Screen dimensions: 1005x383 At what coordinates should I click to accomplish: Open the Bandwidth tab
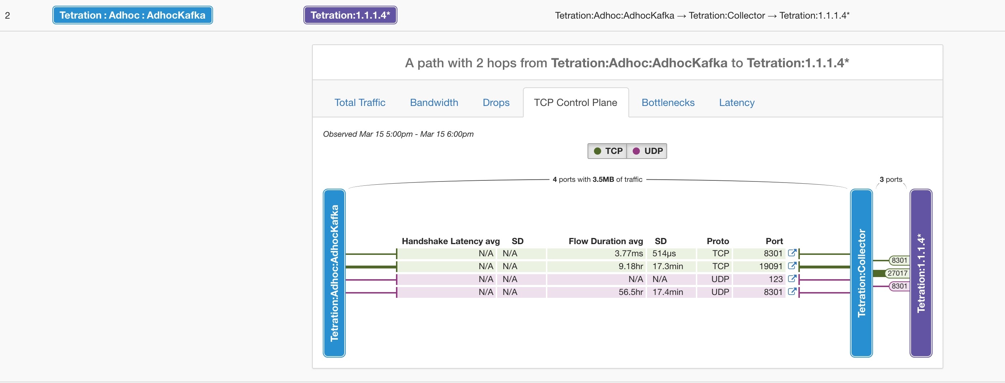(434, 102)
